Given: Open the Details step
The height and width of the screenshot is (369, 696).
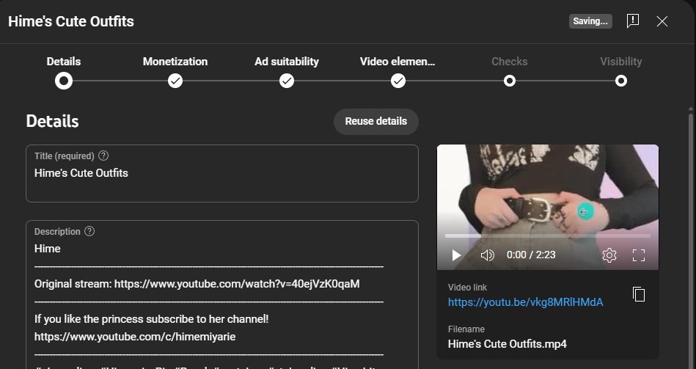Looking at the screenshot, I should click(64, 81).
